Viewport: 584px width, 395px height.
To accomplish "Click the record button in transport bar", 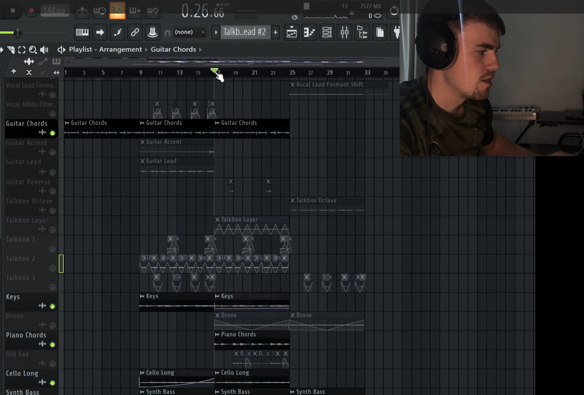I will point(31,11).
